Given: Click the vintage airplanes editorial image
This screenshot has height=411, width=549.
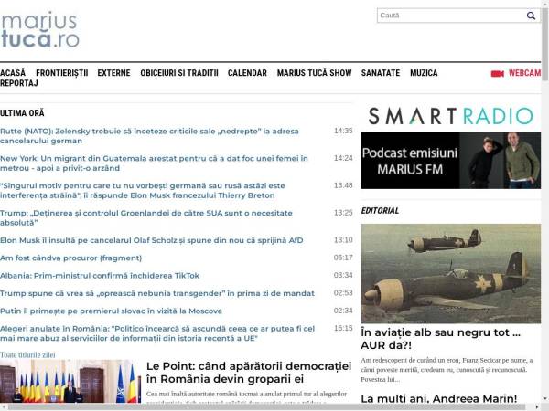Looking at the screenshot, I should (450, 273).
